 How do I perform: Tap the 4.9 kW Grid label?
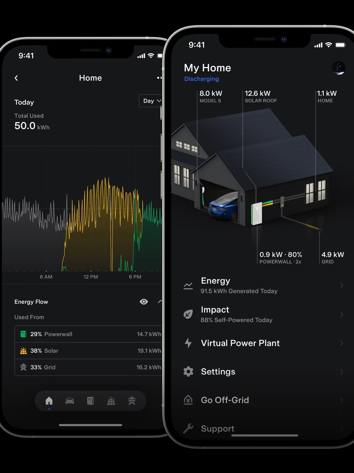tap(333, 258)
